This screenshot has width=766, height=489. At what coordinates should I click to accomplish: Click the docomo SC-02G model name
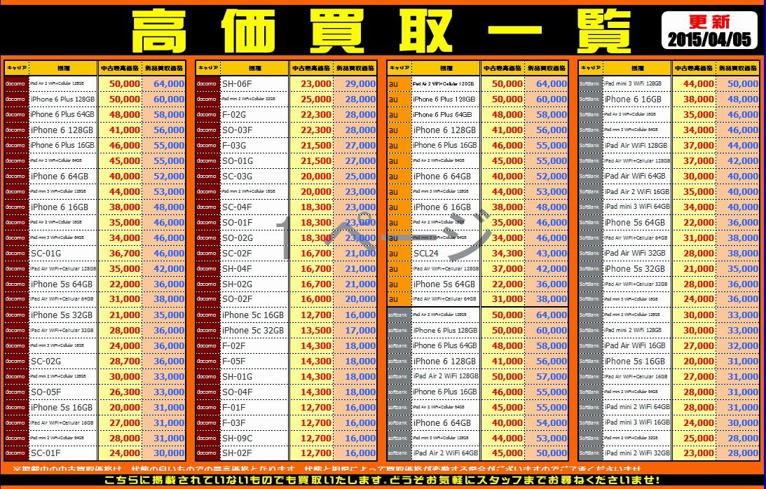click(x=46, y=361)
